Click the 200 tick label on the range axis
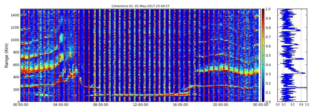The image size is (314, 111). (x=16, y=89)
